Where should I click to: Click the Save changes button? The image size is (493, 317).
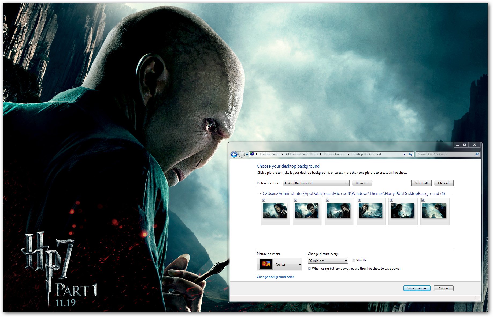[417, 288]
